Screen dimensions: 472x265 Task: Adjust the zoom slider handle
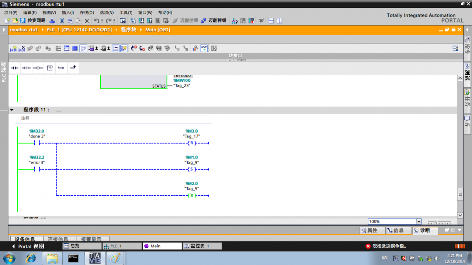(436, 222)
